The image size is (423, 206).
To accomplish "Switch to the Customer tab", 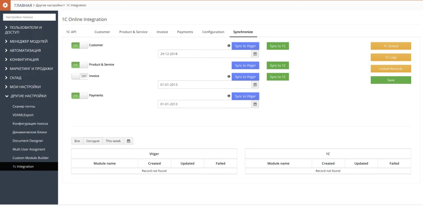I will [x=102, y=32].
